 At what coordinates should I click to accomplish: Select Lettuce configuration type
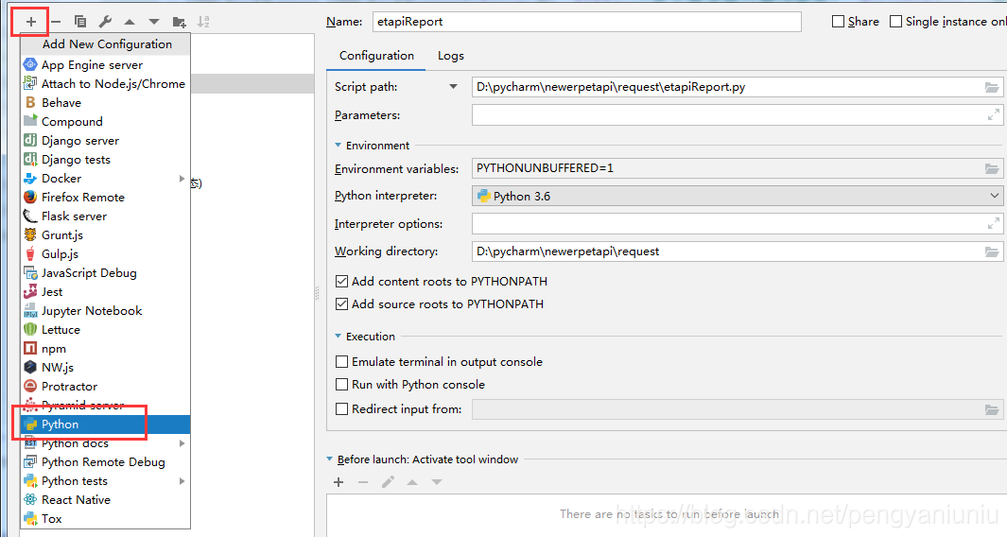105,330
